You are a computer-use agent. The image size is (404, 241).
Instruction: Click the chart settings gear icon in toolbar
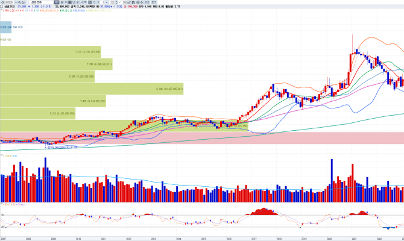[137, 2]
